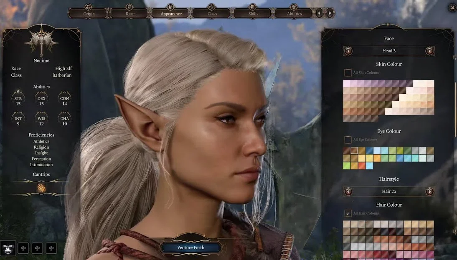Pick the first pink skin colour swatch

pos(347,83)
